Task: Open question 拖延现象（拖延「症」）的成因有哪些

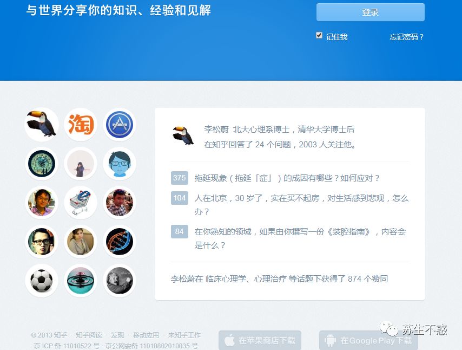Action: click(x=287, y=178)
